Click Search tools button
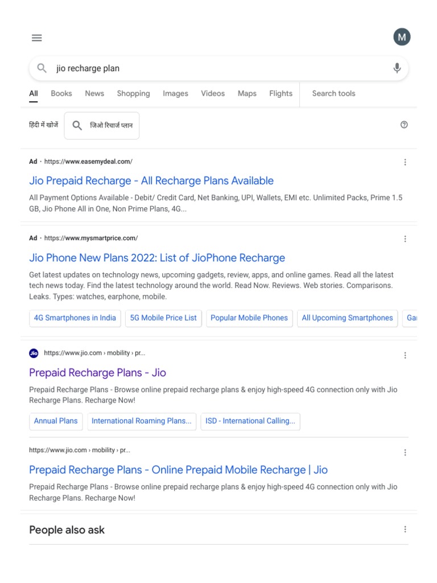 333,94
